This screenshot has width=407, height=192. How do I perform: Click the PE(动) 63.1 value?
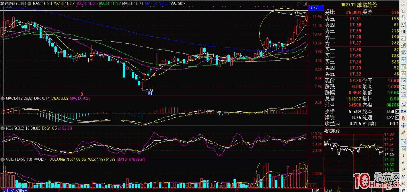[x=394, y=124]
